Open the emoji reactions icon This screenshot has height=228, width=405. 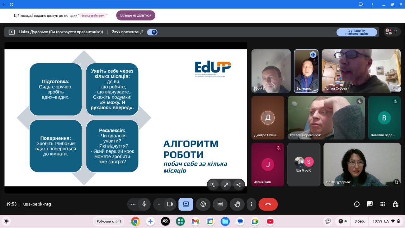[x=203, y=204]
